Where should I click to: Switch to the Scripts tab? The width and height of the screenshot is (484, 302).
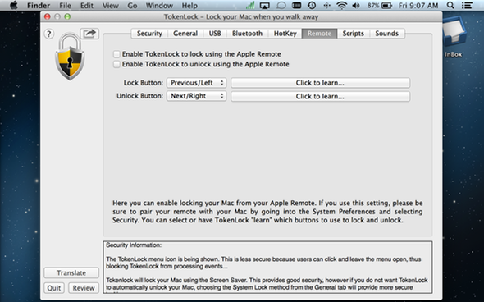pyautogui.click(x=353, y=34)
